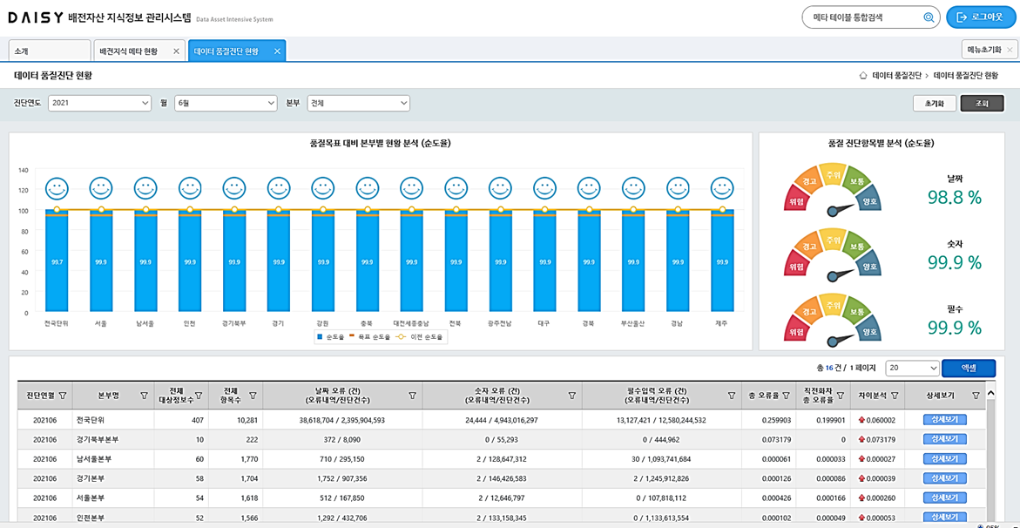Filter the 직전회차 총 오류율 column
Screen dimensions: 1020x528
pos(840,396)
